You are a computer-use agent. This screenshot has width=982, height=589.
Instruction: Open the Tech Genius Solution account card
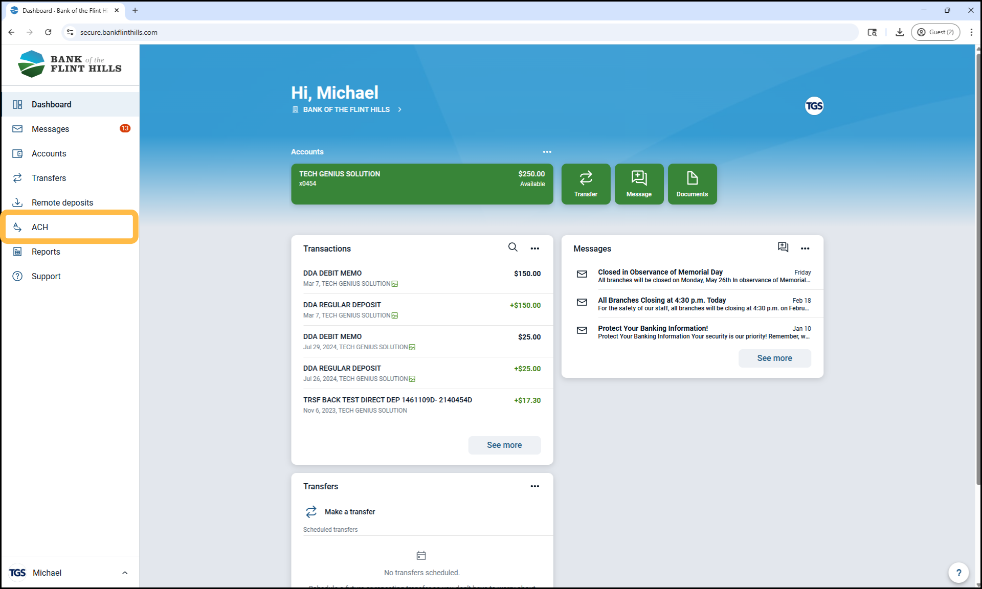(x=421, y=184)
